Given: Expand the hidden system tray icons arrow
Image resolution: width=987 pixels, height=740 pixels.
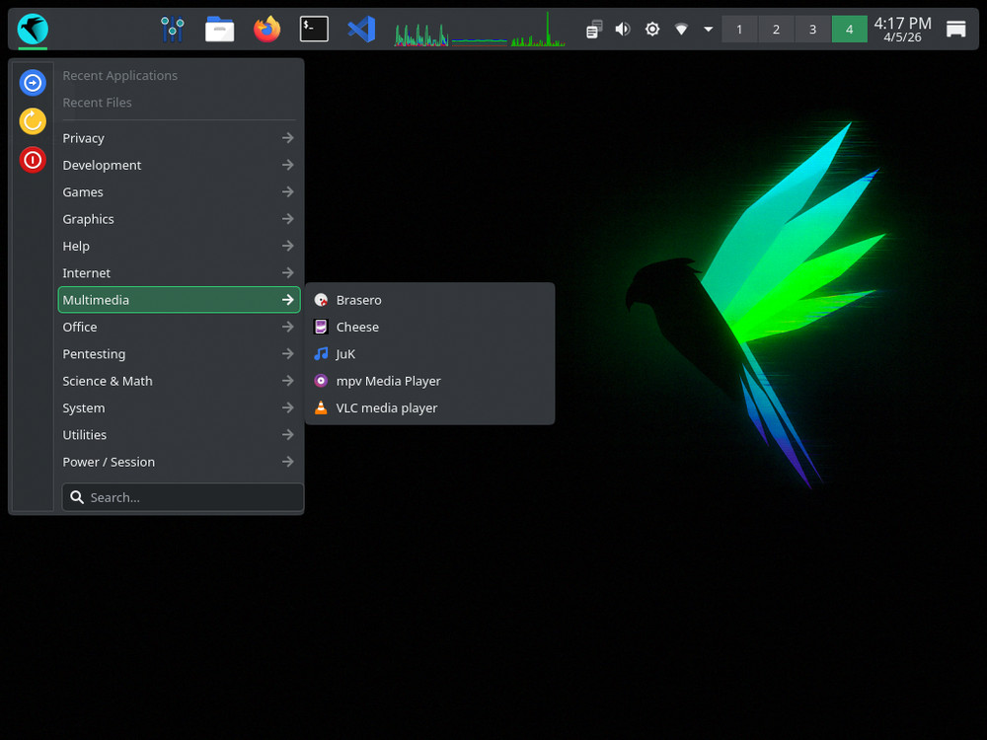Looking at the screenshot, I should pos(708,29).
